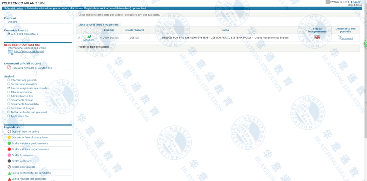Log out using the Logout link
Image resolution: width=367 pixels, height=181 pixels.
(356, 2)
